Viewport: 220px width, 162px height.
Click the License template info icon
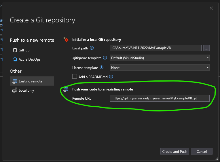point(101,68)
